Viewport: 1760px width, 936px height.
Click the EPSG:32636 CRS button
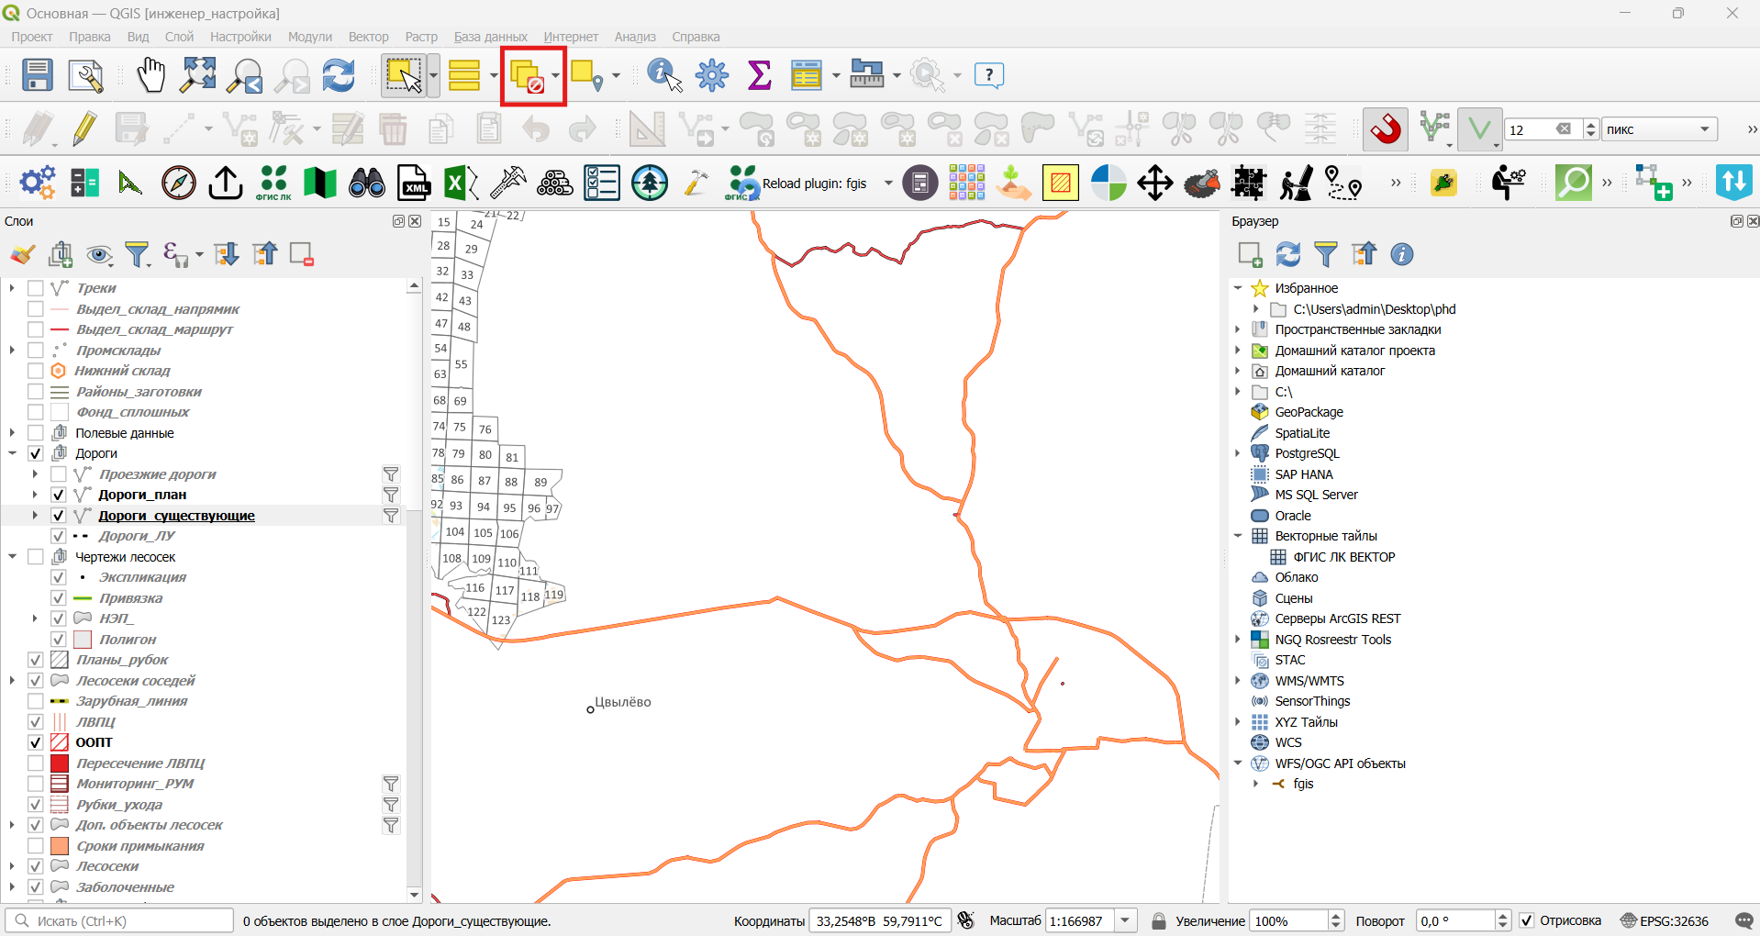click(x=1665, y=920)
